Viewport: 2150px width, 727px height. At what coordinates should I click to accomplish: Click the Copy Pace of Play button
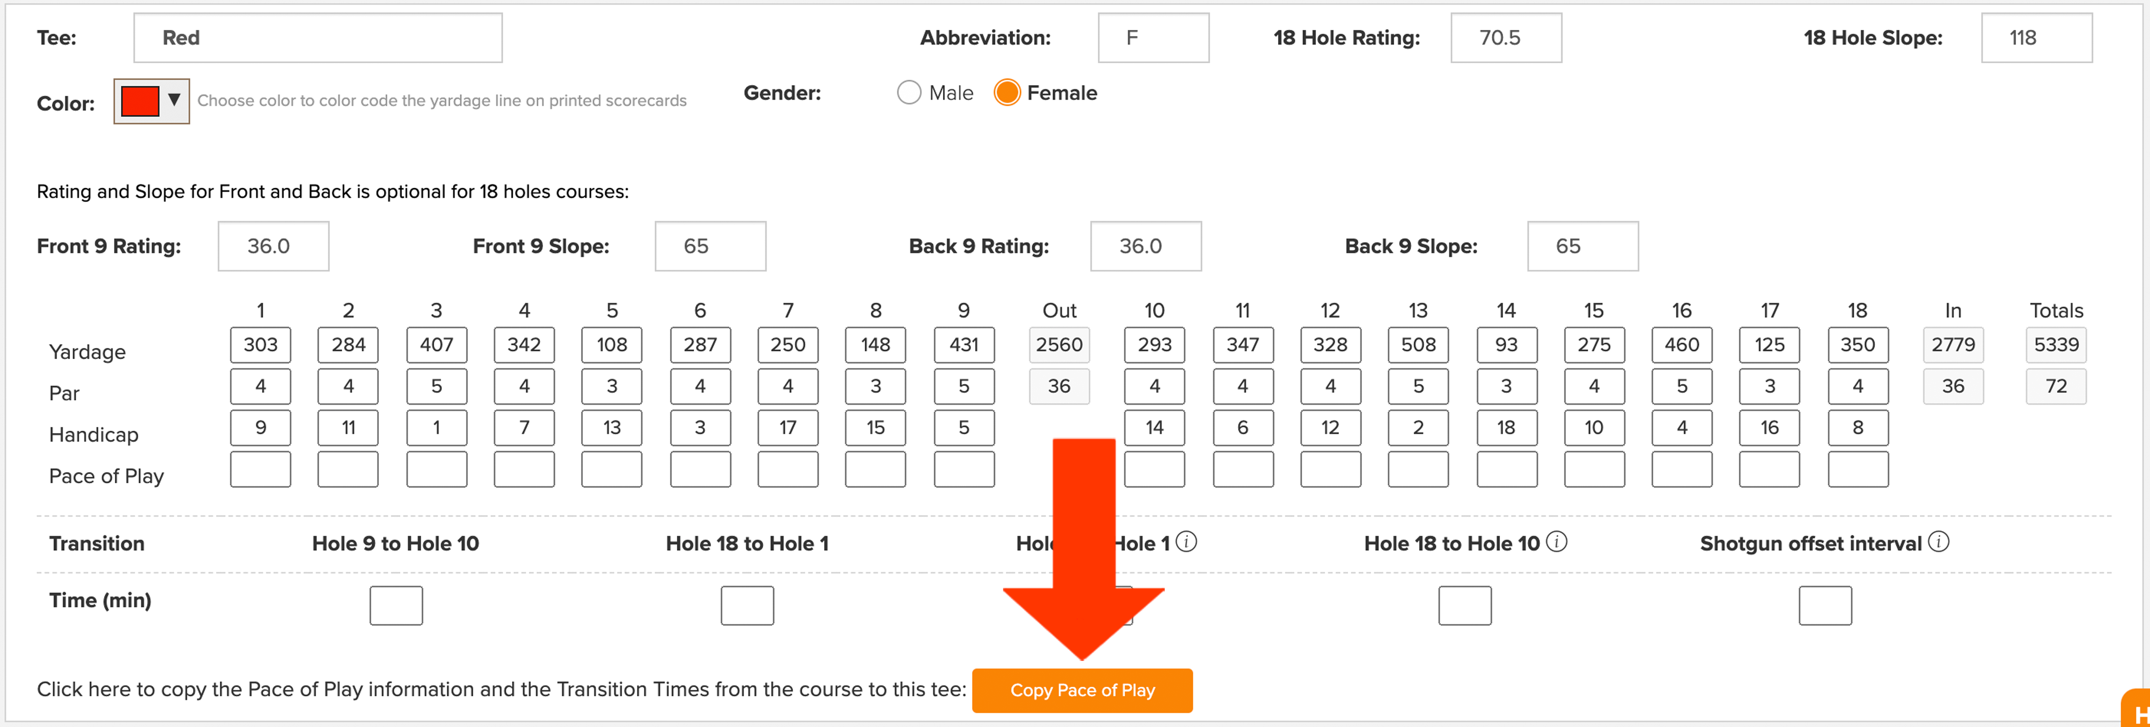coord(1082,690)
